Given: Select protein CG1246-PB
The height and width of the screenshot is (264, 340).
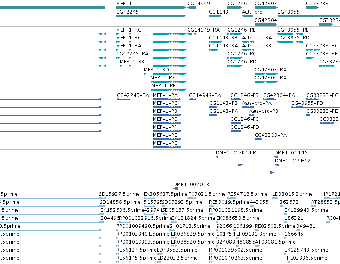Looking at the screenshot, I should coord(245,95).
